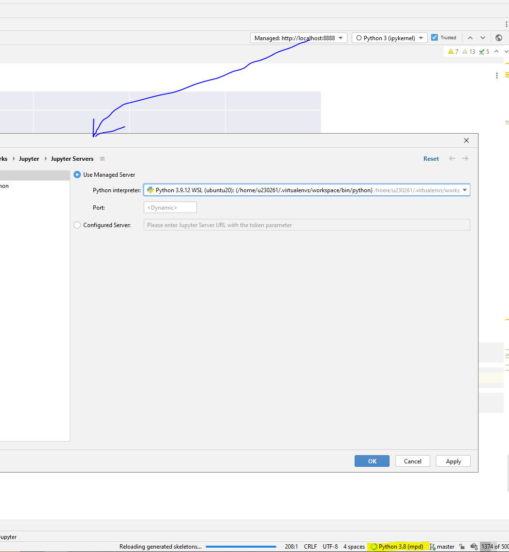Open Python 3.8 (mpd) interpreter selector
509x552 pixels.
(398, 546)
